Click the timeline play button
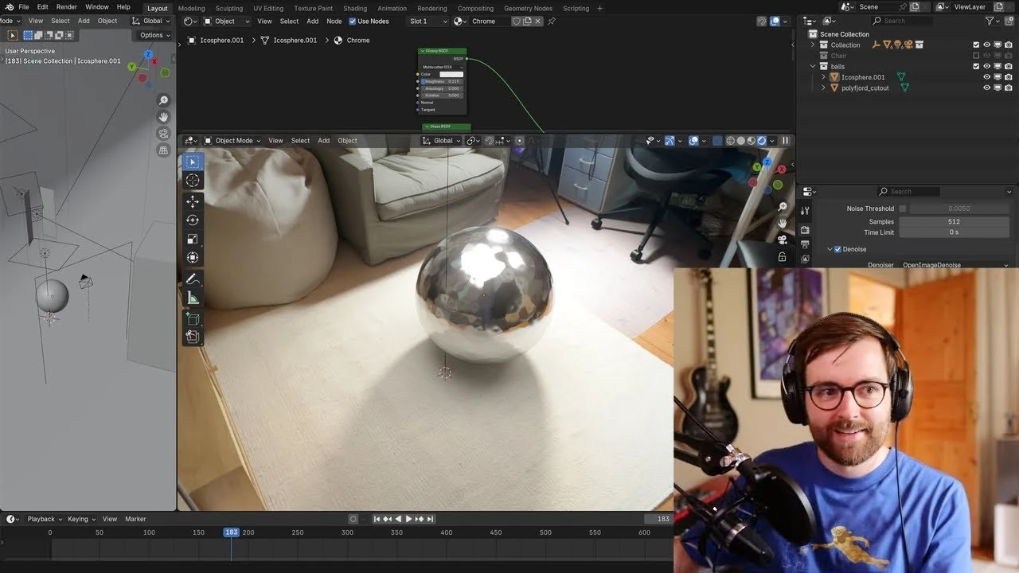1019x573 pixels. point(408,519)
